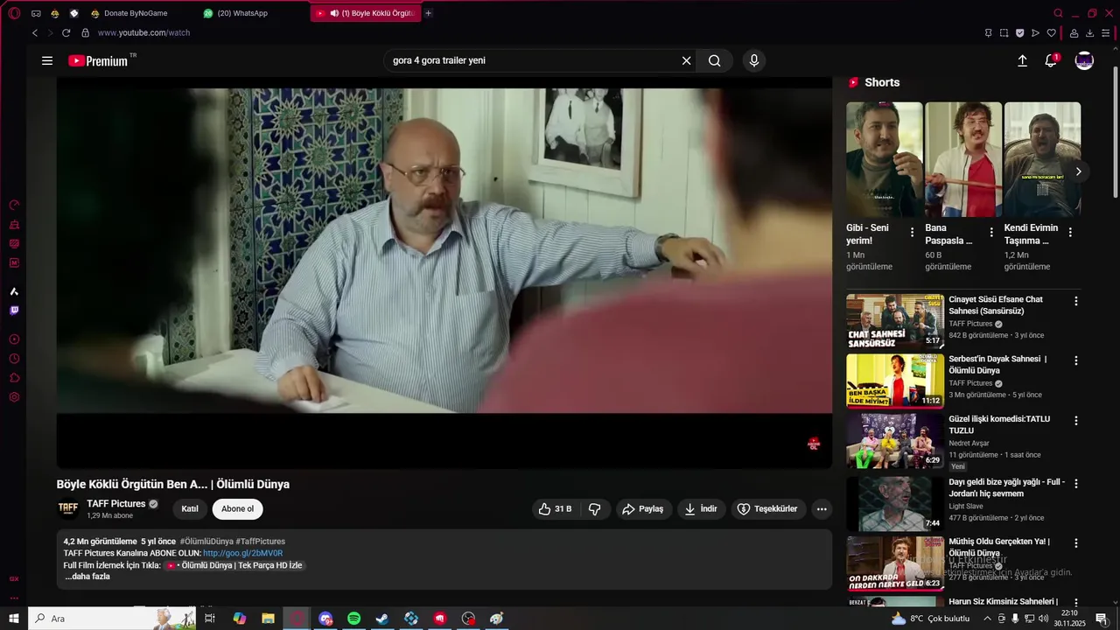Open Opera sidebar settings gear

(x=14, y=397)
